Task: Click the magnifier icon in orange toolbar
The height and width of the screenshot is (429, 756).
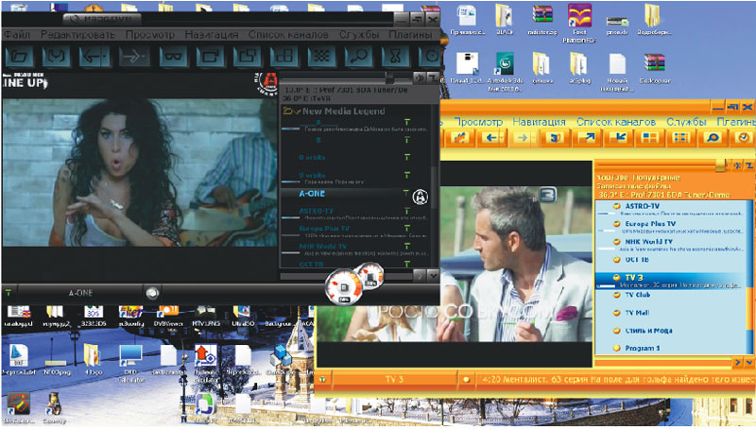Action: click(x=712, y=138)
